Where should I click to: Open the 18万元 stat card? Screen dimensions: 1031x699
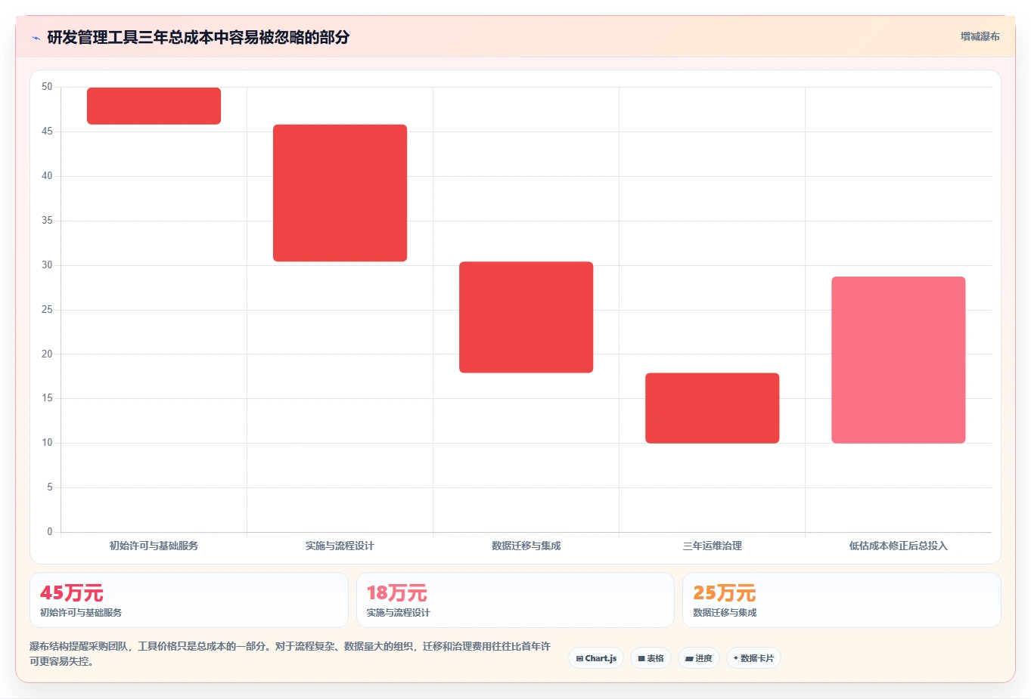(x=515, y=600)
